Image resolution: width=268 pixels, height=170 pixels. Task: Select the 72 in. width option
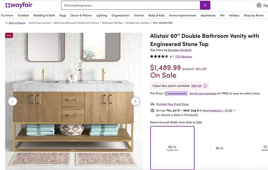265,148
